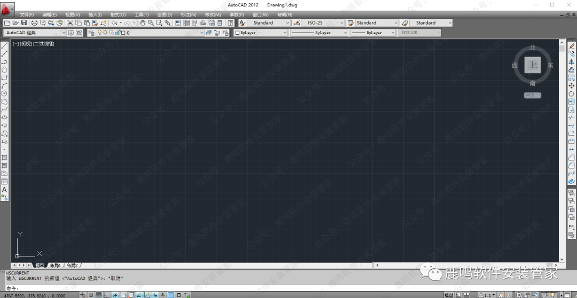The image size is (577, 298).
Task: Toggle the lock state of layer 0
Action: click(117, 33)
